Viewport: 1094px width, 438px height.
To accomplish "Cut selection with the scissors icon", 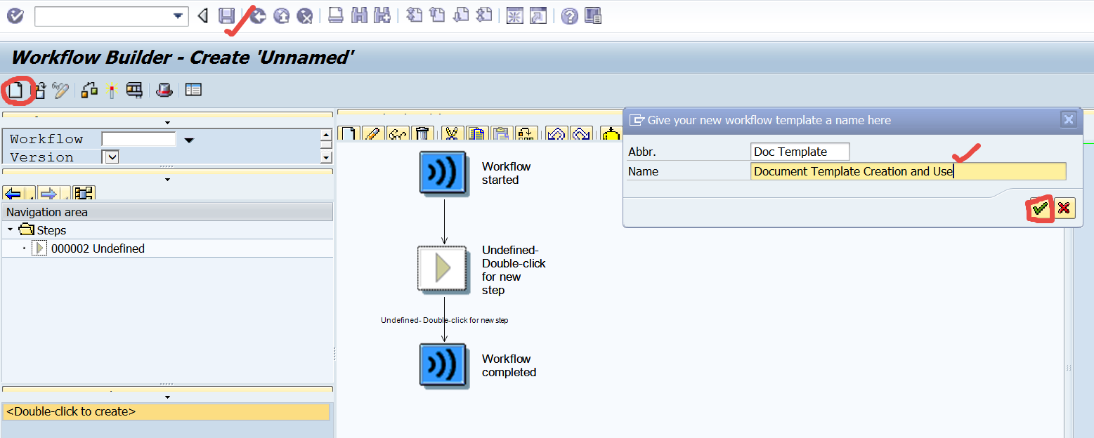I will pyautogui.click(x=452, y=133).
